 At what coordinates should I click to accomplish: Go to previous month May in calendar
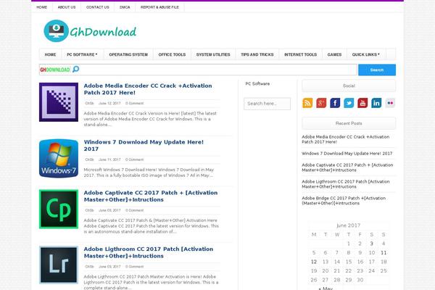pyautogui.click(x=325, y=288)
